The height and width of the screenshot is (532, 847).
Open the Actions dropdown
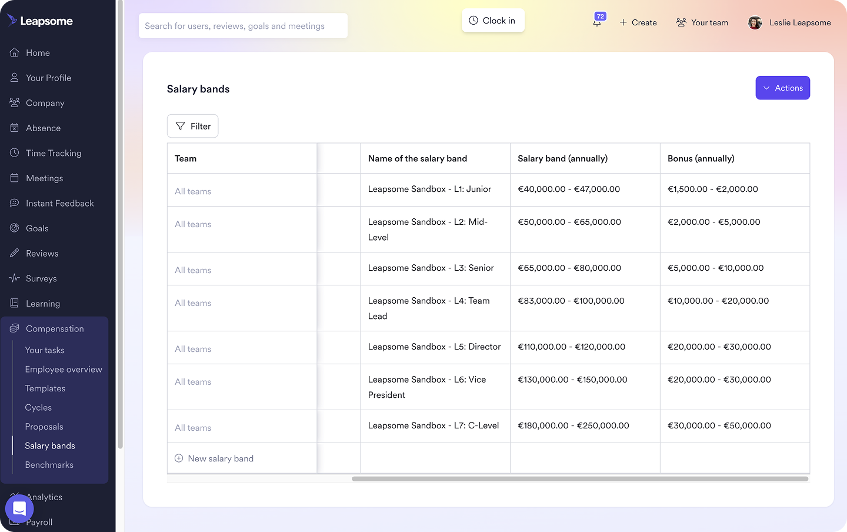click(783, 88)
